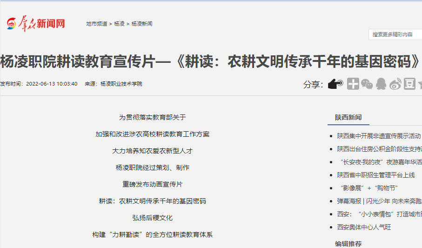This screenshot has width=422, height=248.
Task: Open 陕西省中职招生管理平台上线 news link
Action: tap(375, 175)
